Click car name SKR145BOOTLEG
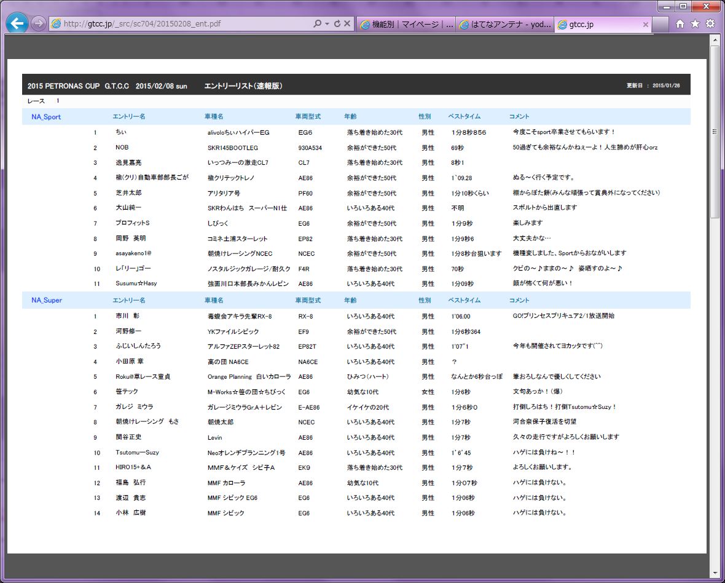This screenshot has width=725, height=583. [x=233, y=148]
